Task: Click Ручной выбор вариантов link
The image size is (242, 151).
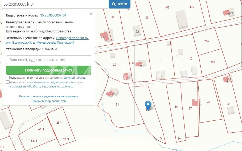Action: pos(48,101)
